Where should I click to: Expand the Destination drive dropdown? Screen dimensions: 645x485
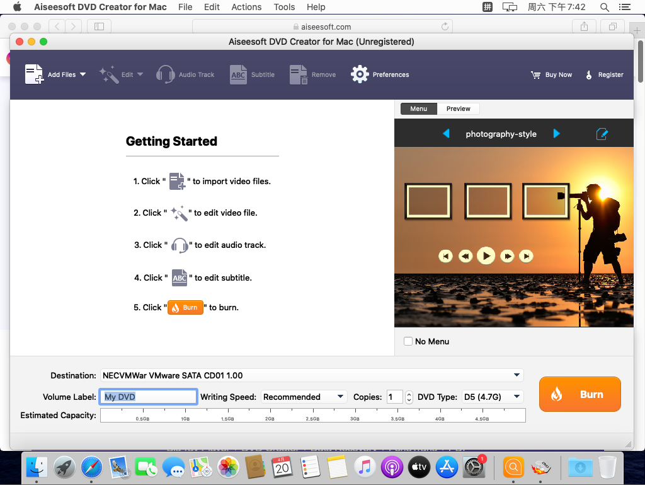tap(517, 375)
